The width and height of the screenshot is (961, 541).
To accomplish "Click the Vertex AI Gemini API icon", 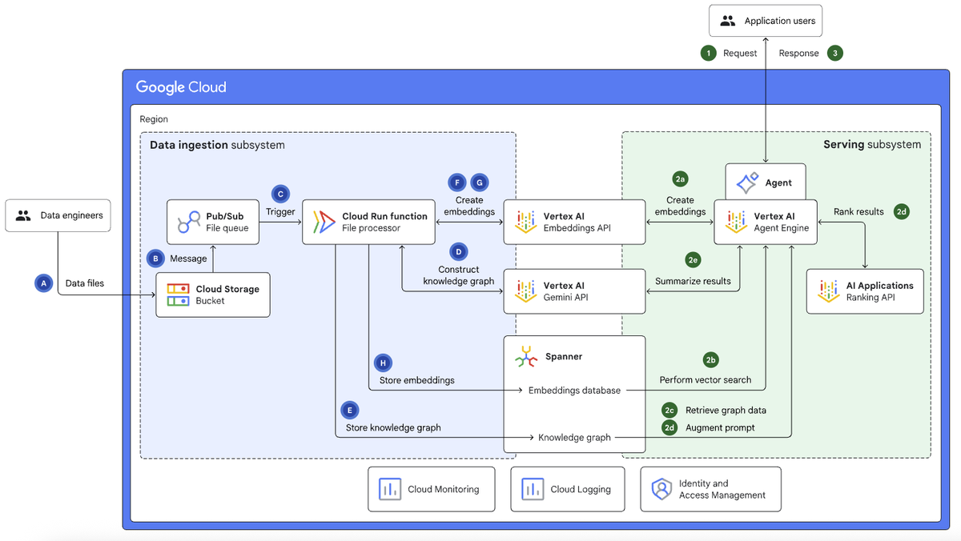I will click(x=527, y=291).
